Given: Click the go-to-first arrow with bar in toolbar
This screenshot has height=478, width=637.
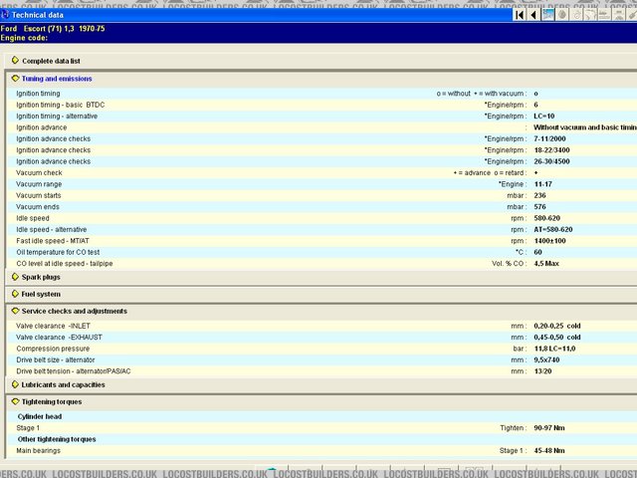Looking at the screenshot, I should [520, 15].
